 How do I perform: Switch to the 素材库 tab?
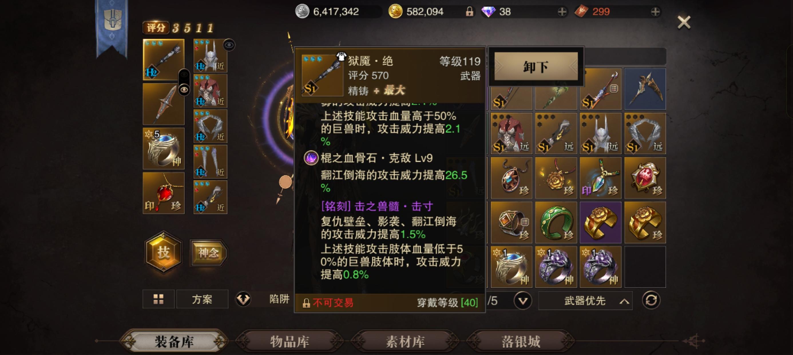pyautogui.click(x=405, y=342)
